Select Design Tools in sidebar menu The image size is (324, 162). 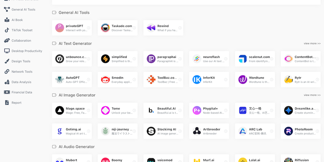click(x=21, y=61)
